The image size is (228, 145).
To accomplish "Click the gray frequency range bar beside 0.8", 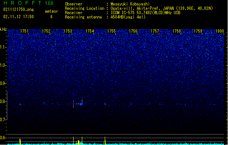I will 7,105.
